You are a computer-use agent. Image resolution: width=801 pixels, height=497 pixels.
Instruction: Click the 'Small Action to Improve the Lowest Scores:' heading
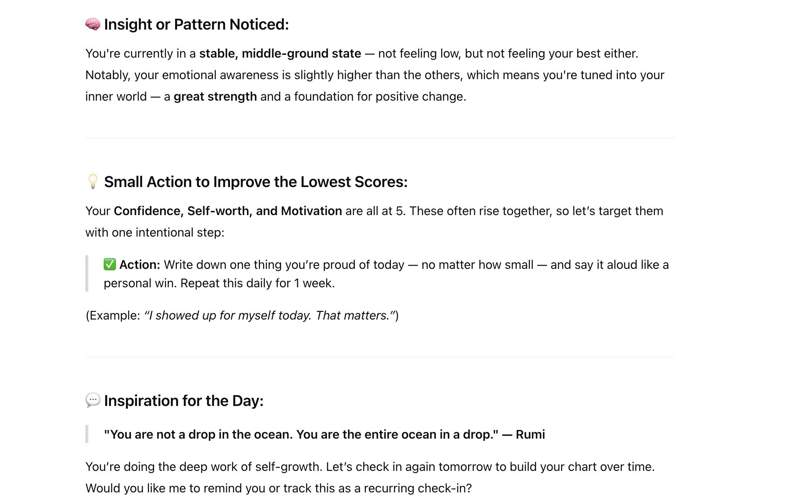256,182
